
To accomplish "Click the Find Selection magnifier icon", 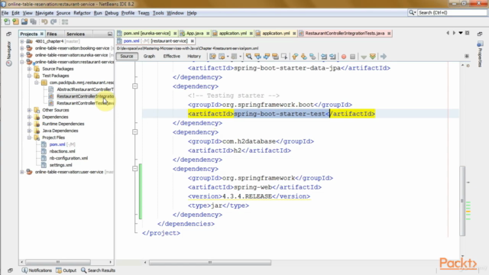I will 248,57.
